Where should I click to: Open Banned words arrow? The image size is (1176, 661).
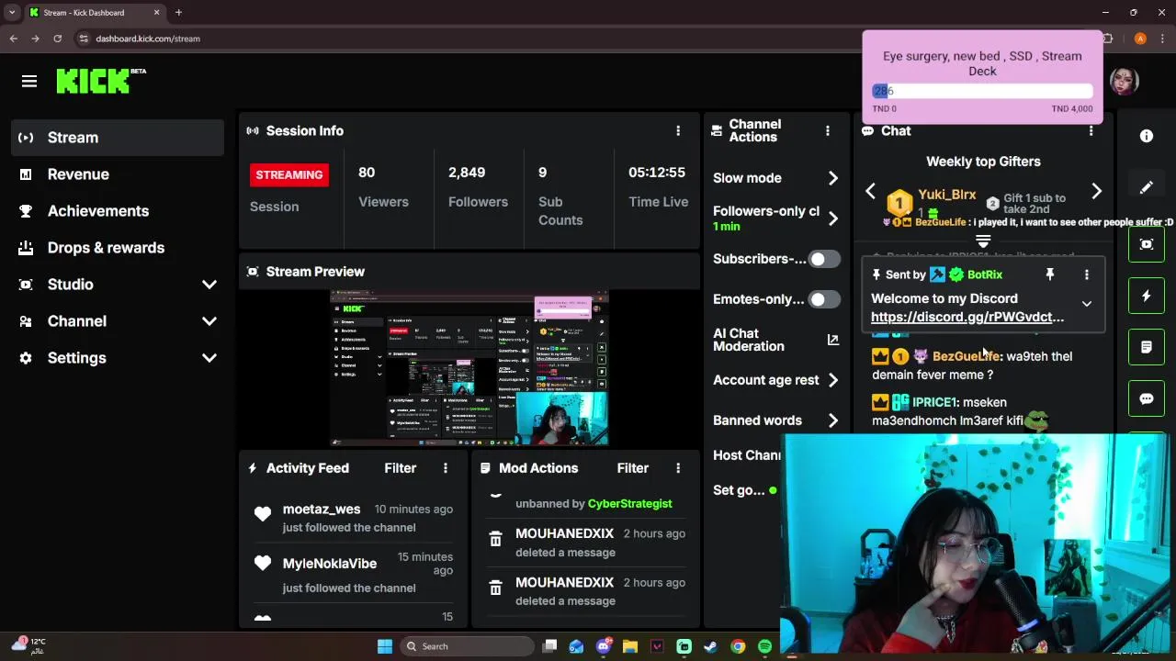point(832,420)
